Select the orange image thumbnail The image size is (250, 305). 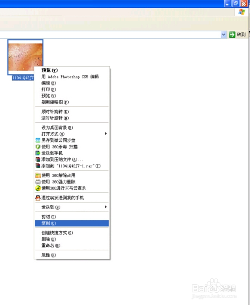tap(25, 57)
